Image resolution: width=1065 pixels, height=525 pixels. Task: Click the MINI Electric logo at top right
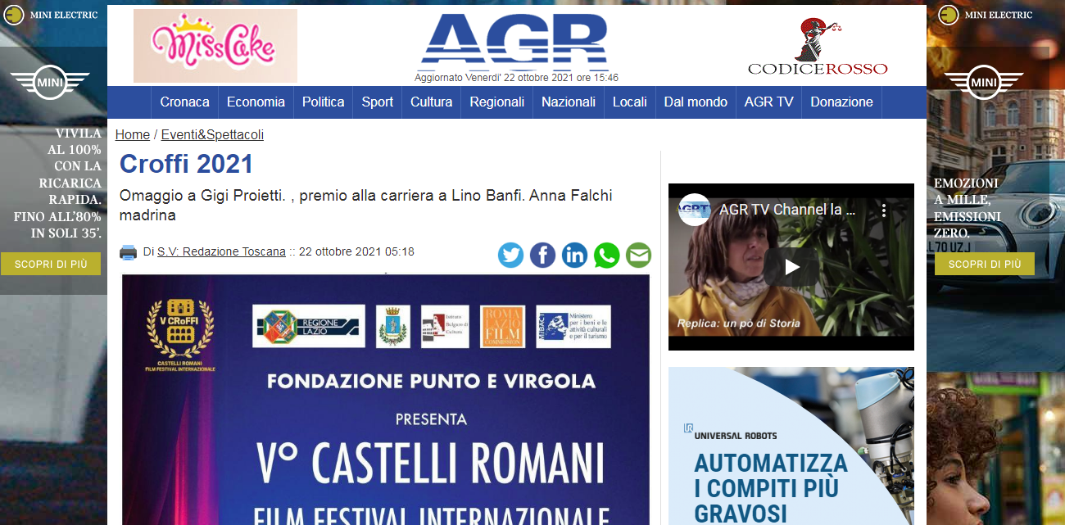tap(986, 15)
